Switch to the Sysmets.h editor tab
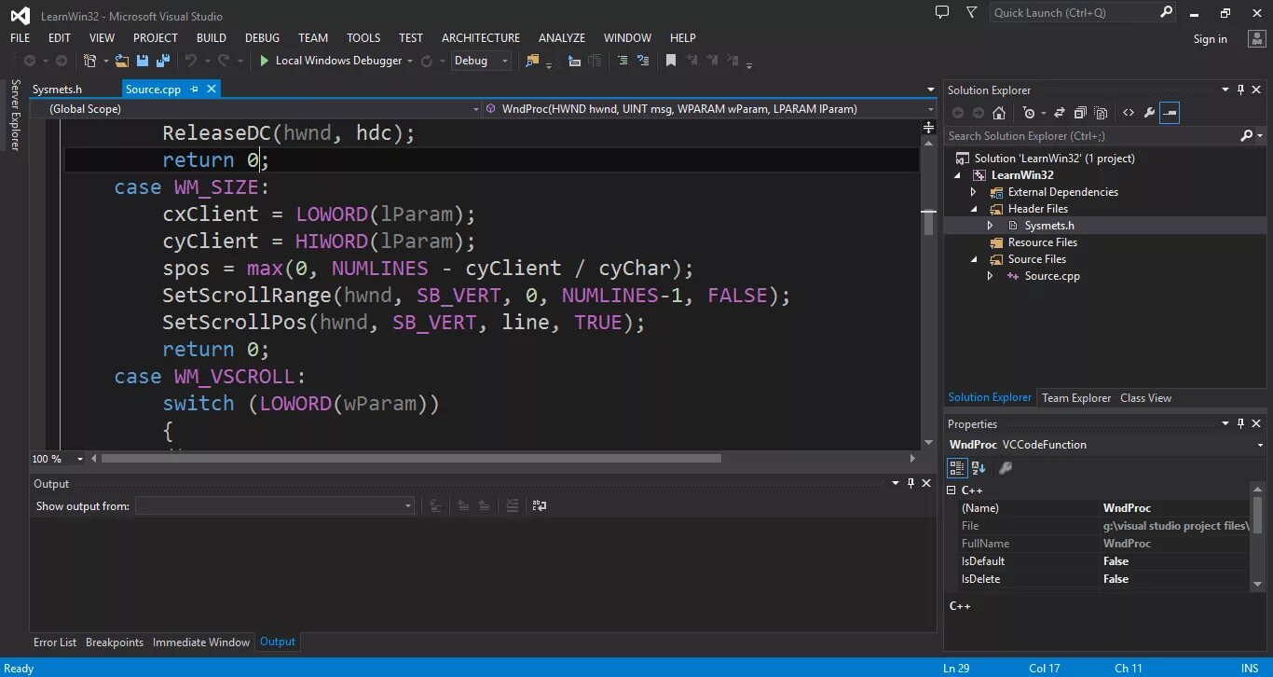 tap(57, 90)
